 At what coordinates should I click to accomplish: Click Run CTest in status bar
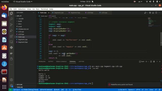(77, 90)
